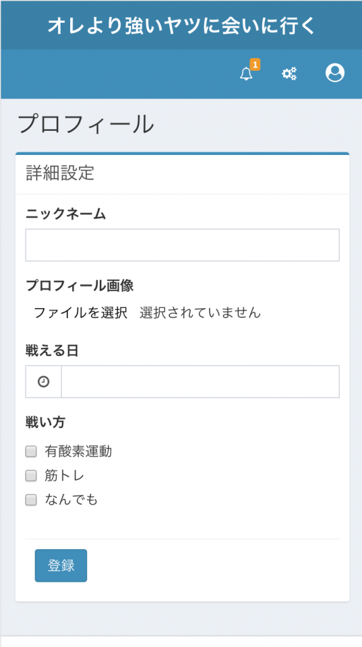Focus the 戦える日 date input field
The width and height of the screenshot is (362, 647).
[201, 381]
